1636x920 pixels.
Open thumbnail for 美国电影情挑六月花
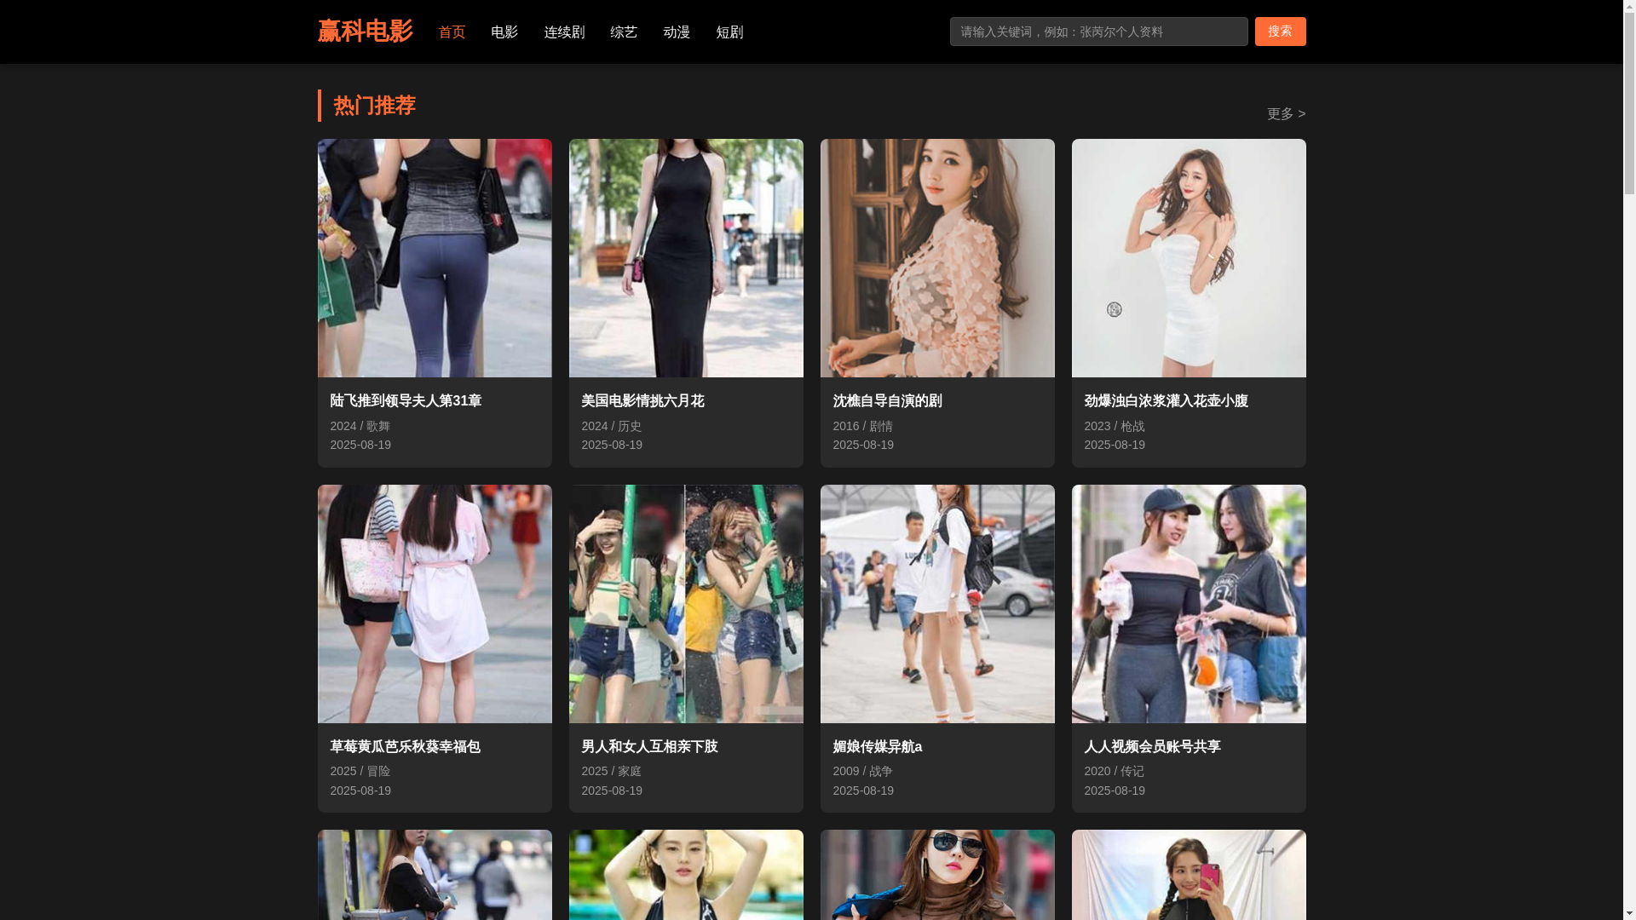[686, 258]
